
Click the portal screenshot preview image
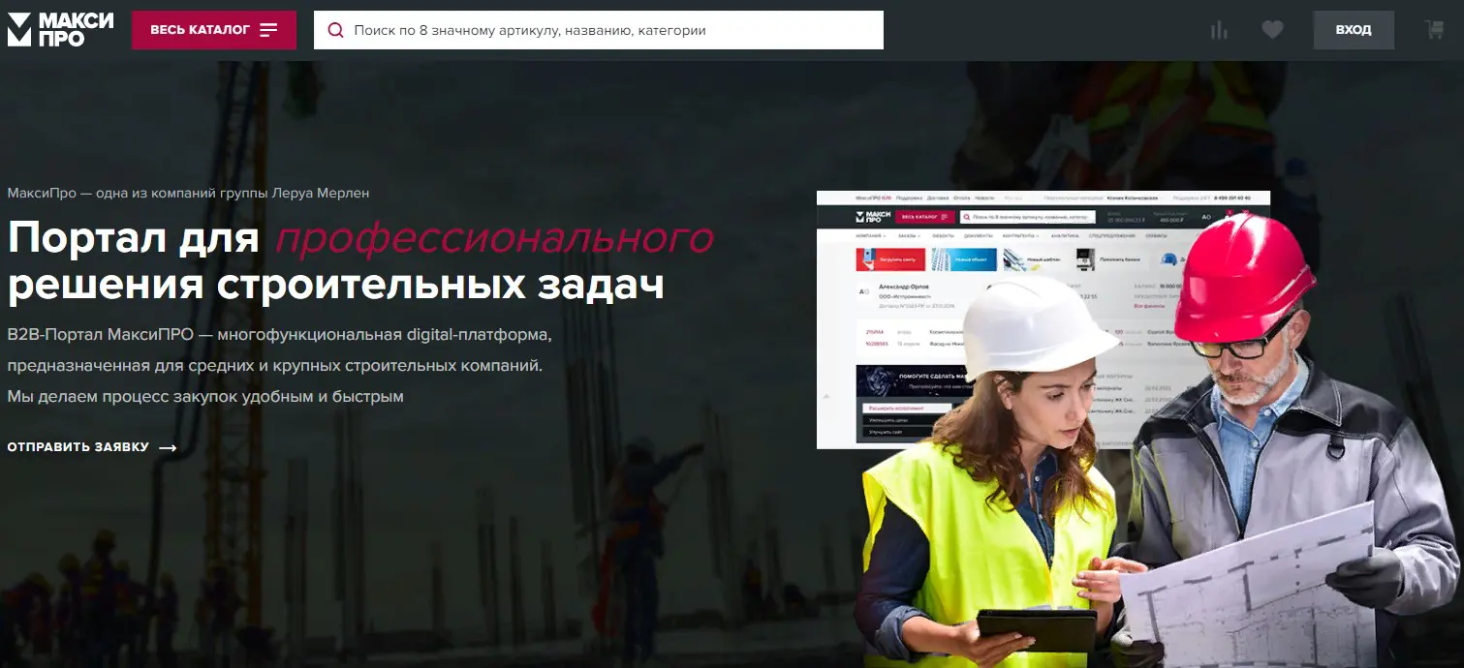click(1043, 319)
